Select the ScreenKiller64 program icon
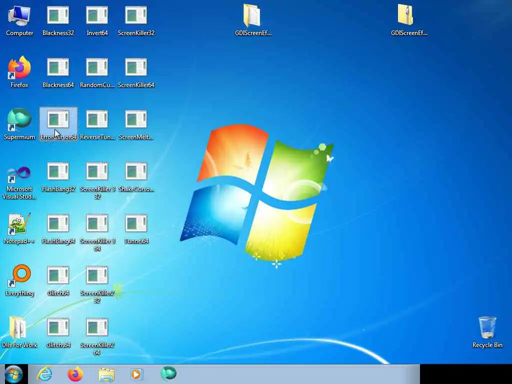Screen dimensions: 512x384 tap(136, 72)
